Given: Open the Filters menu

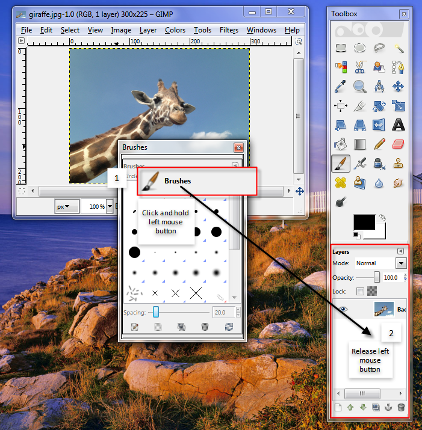Looking at the screenshot, I should [229, 30].
